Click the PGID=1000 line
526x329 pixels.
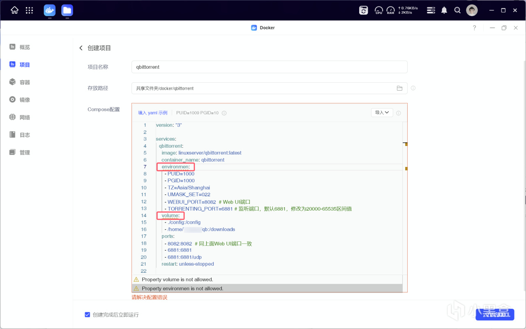(x=180, y=181)
